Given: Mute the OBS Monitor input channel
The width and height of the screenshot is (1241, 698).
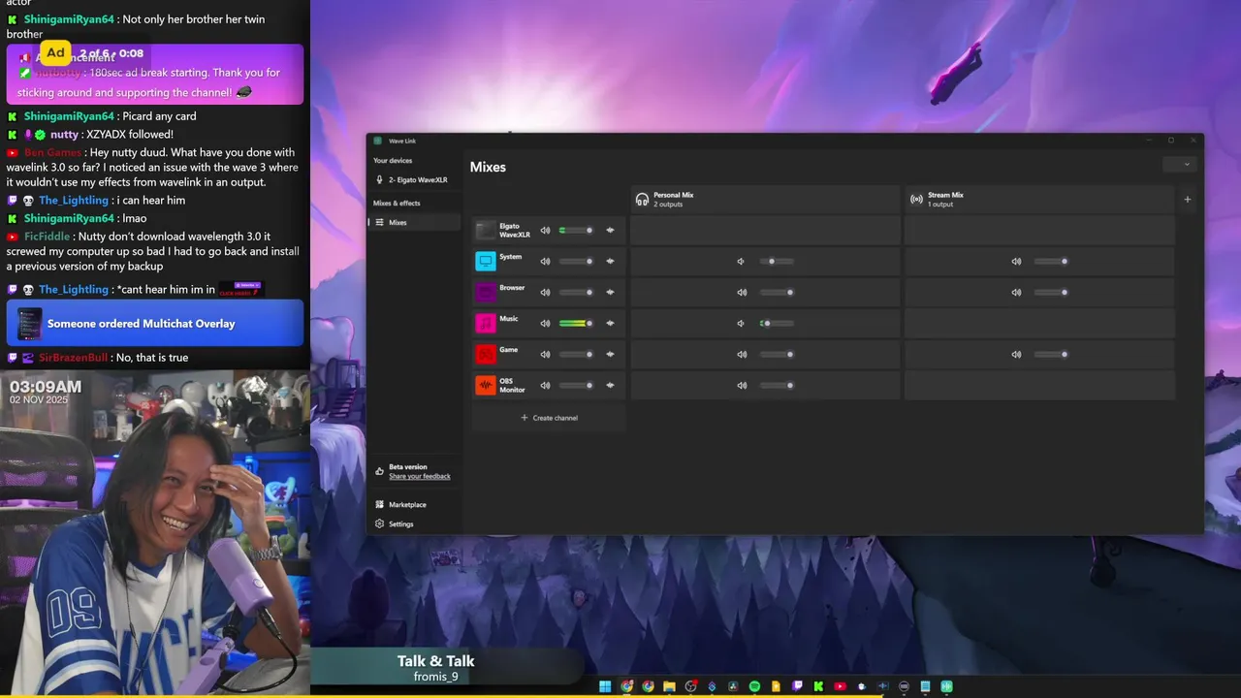Looking at the screenshot, I should click(x=545, y=385).
